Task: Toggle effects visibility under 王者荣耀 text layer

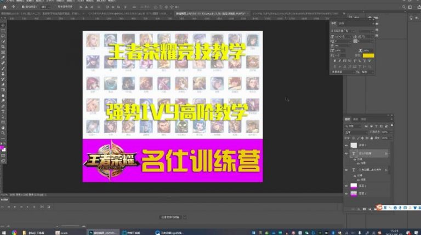Action: (x=355, y=176)
